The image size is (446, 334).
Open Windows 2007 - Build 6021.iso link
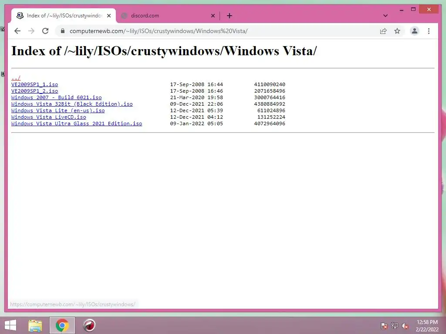pyautogui.click(x=56, y=97)
